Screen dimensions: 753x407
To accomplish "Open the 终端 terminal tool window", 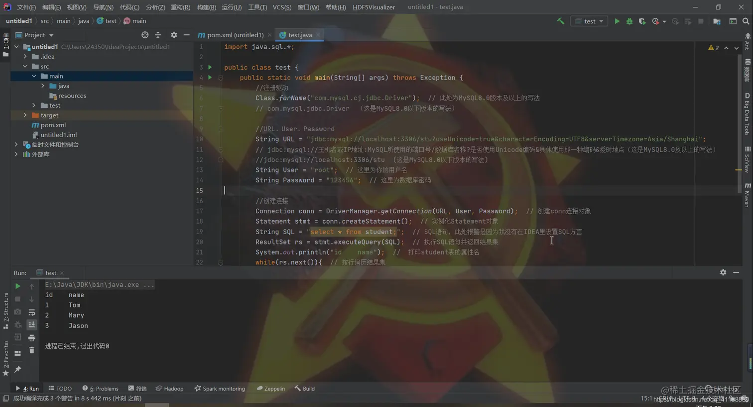I will click(x=137, y=389).
